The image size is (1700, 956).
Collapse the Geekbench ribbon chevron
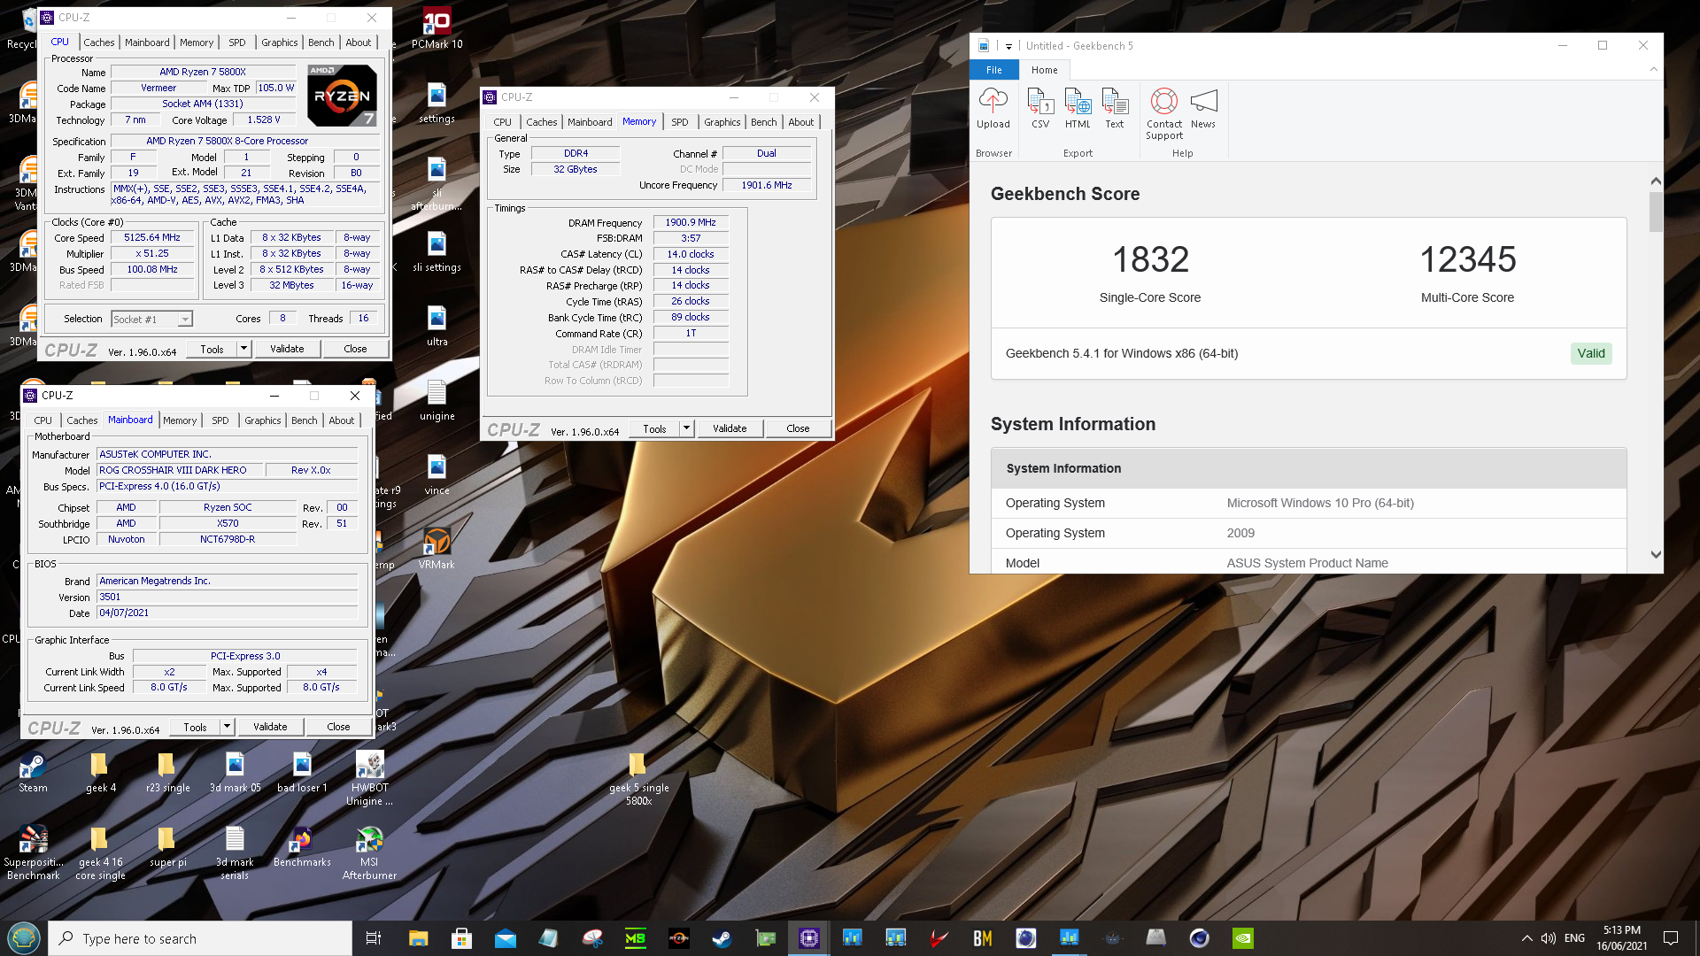(x=1653, y=69)
